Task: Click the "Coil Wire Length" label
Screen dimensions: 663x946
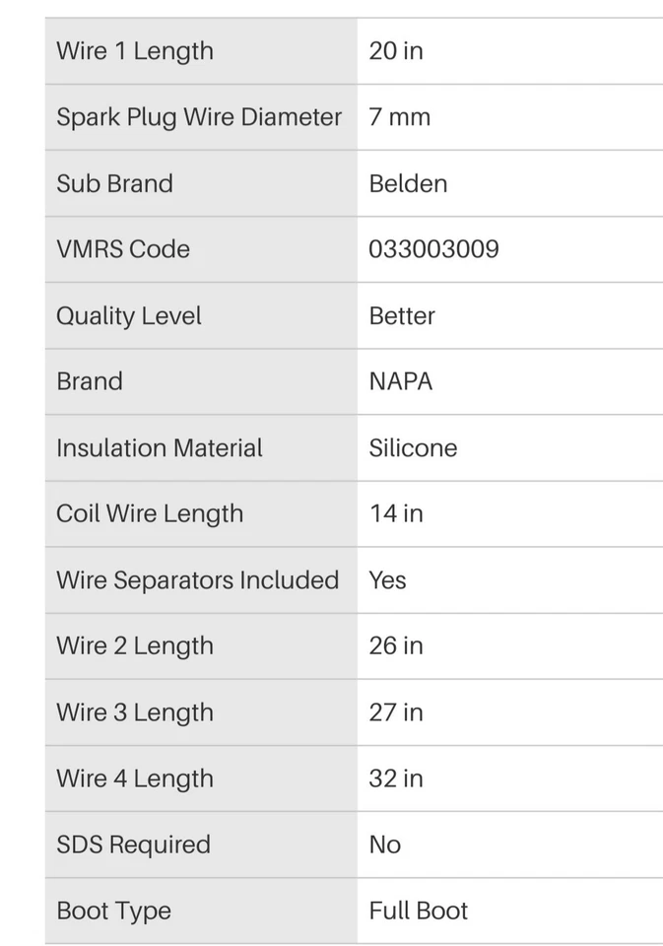Action: click(x=150, y=514)
